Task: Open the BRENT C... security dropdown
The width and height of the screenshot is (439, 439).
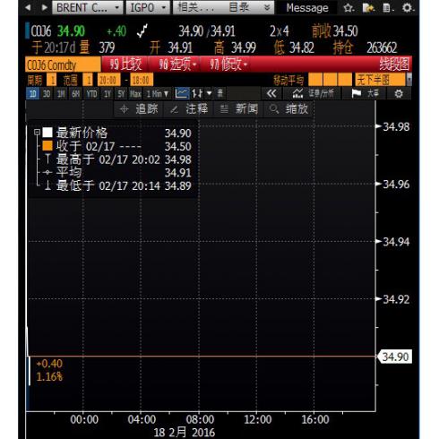Action: [87, 7]
